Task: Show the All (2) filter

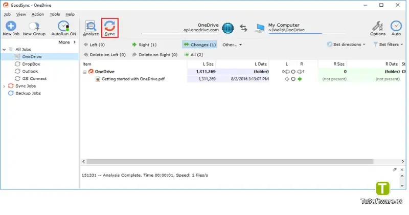Action: tap(194, 55)
